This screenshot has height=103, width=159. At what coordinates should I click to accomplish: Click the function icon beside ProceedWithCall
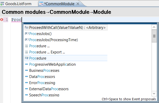27,27
